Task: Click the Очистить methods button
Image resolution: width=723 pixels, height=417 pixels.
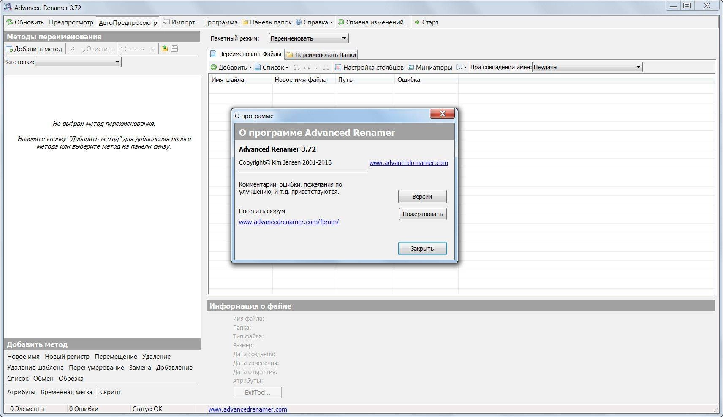Action: [x=97, y=49]
